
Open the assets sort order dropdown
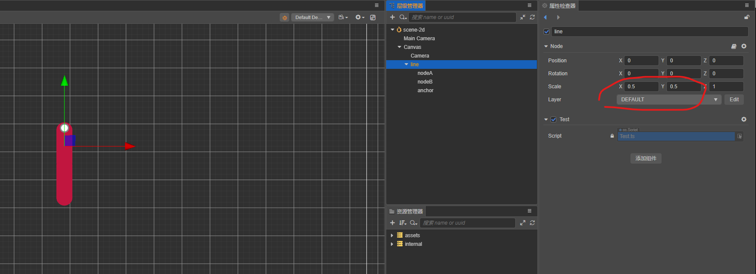403,223
